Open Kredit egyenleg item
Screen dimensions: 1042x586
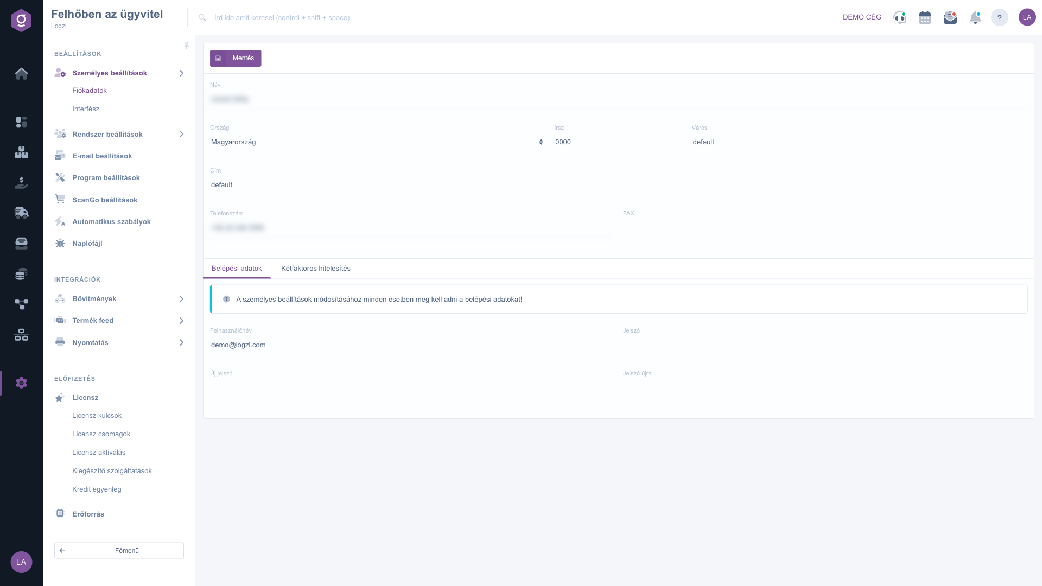[97, 489]
